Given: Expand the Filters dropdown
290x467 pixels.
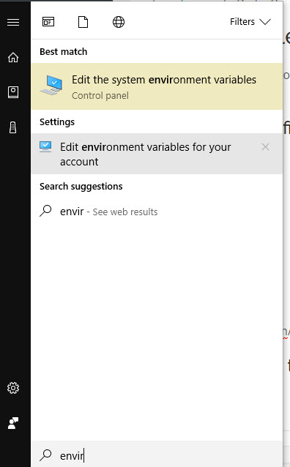Looking at the screenshot, I should coord(250,22).
